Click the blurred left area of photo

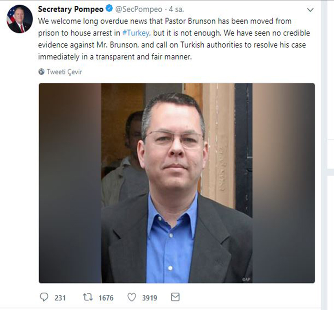point(70,183)
